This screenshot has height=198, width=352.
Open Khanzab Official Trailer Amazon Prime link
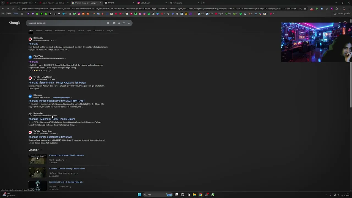(x=67, y=169)
